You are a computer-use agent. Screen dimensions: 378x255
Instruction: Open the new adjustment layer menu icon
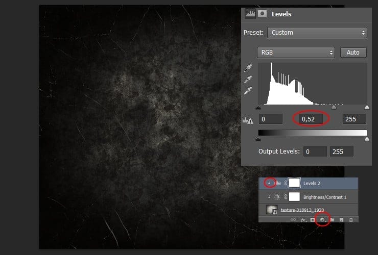(322, 219)
